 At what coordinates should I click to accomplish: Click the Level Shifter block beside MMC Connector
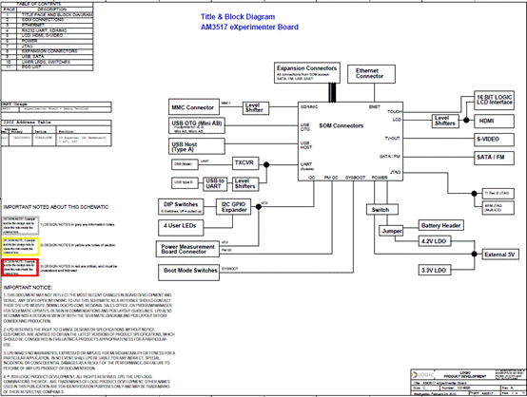click(x=256, y=107)
